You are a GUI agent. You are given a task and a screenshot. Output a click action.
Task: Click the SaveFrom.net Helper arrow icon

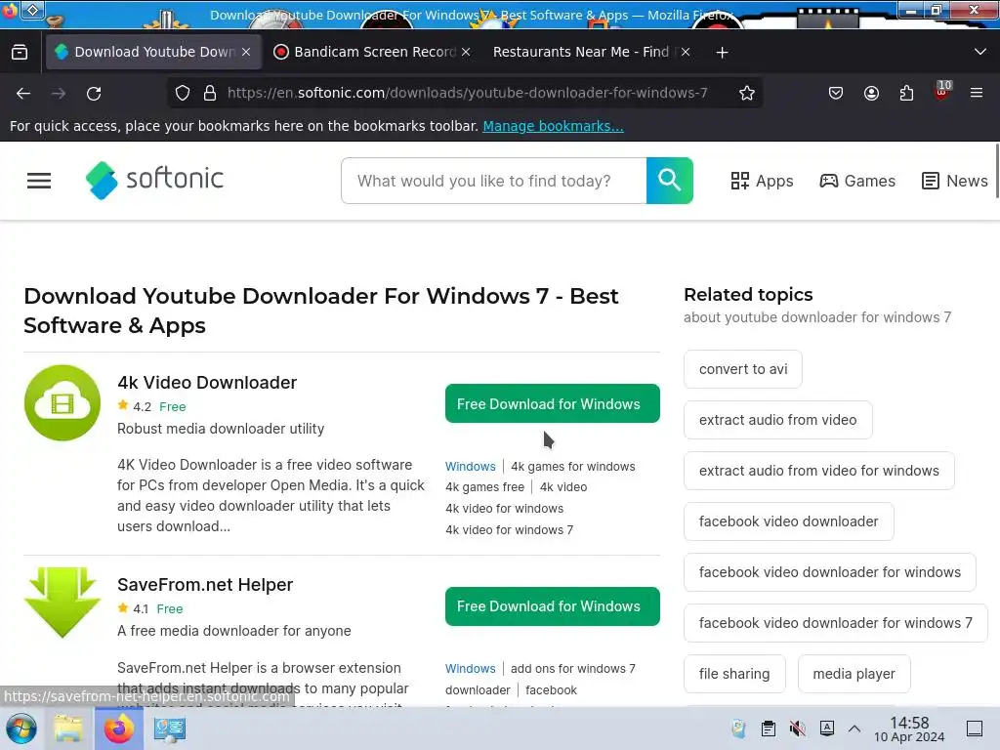[62, 602]
